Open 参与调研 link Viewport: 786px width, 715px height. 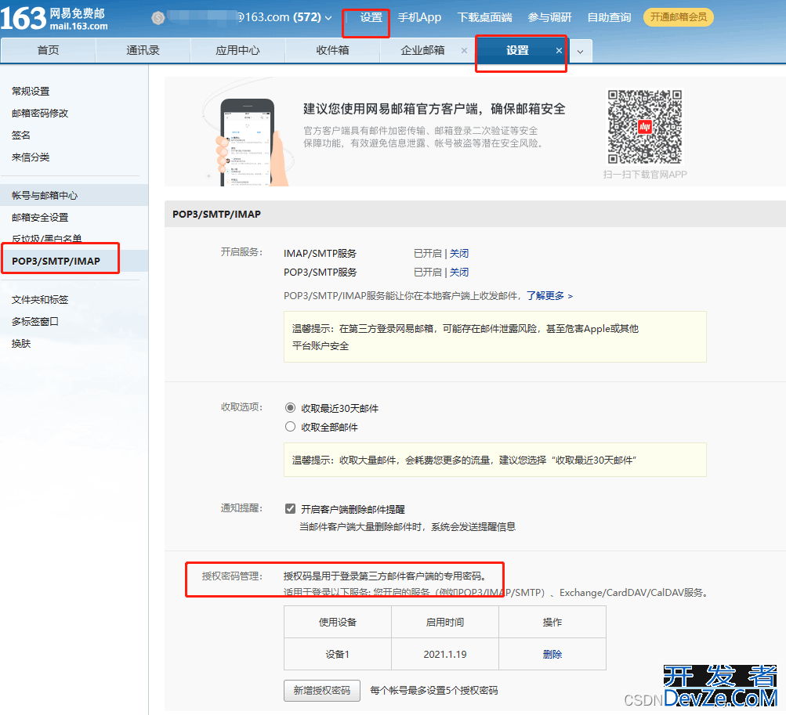(549, 17)
